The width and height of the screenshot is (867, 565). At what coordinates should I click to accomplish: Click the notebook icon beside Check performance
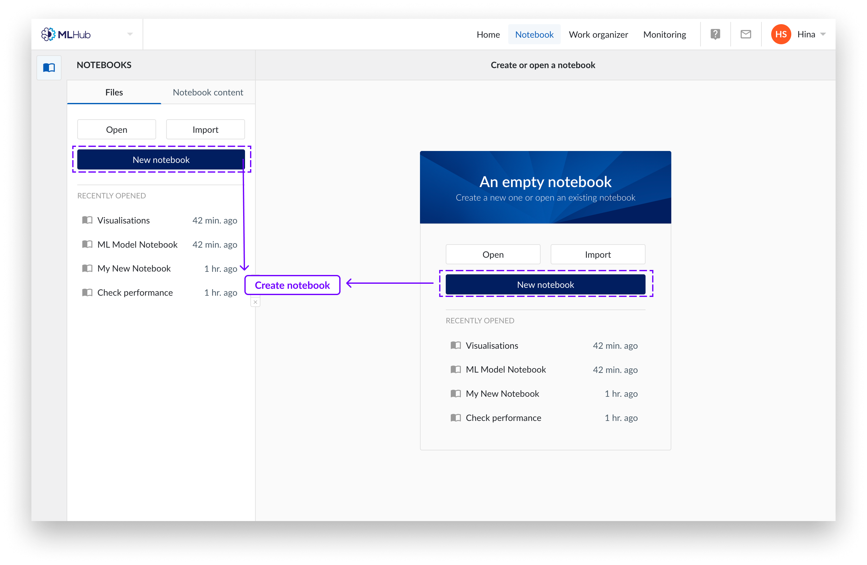pos(87,292)
